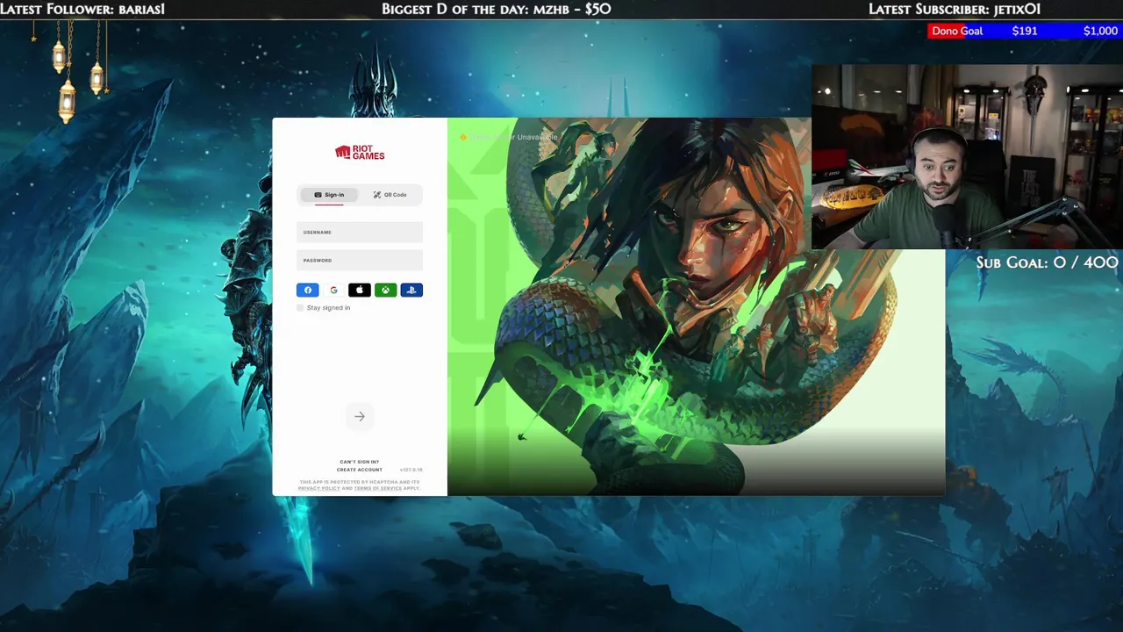Click the arrow submit login button
Screen dimensions: 1123x632
coord(360,416)
